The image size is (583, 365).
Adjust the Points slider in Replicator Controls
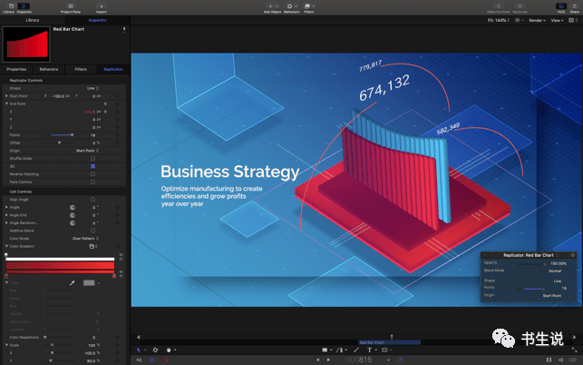tap(71, 134)
